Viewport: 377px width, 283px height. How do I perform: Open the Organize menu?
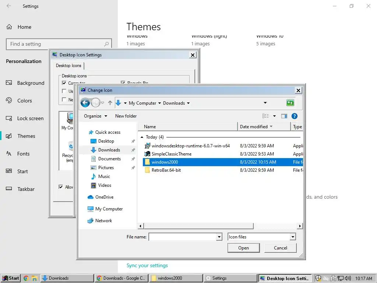[95, 116]
